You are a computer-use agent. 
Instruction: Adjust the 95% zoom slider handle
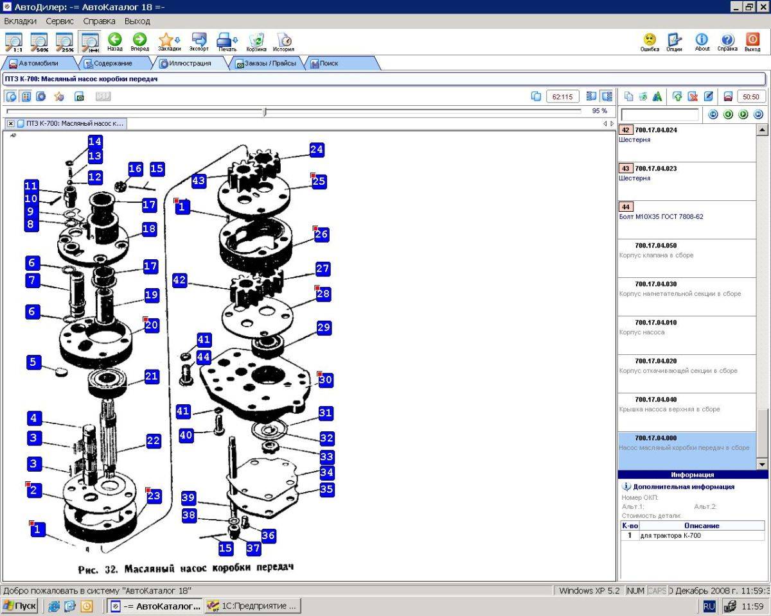265,112
